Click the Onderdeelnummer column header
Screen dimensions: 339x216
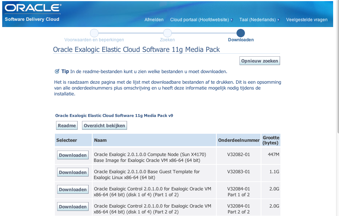tap(239, 140)
